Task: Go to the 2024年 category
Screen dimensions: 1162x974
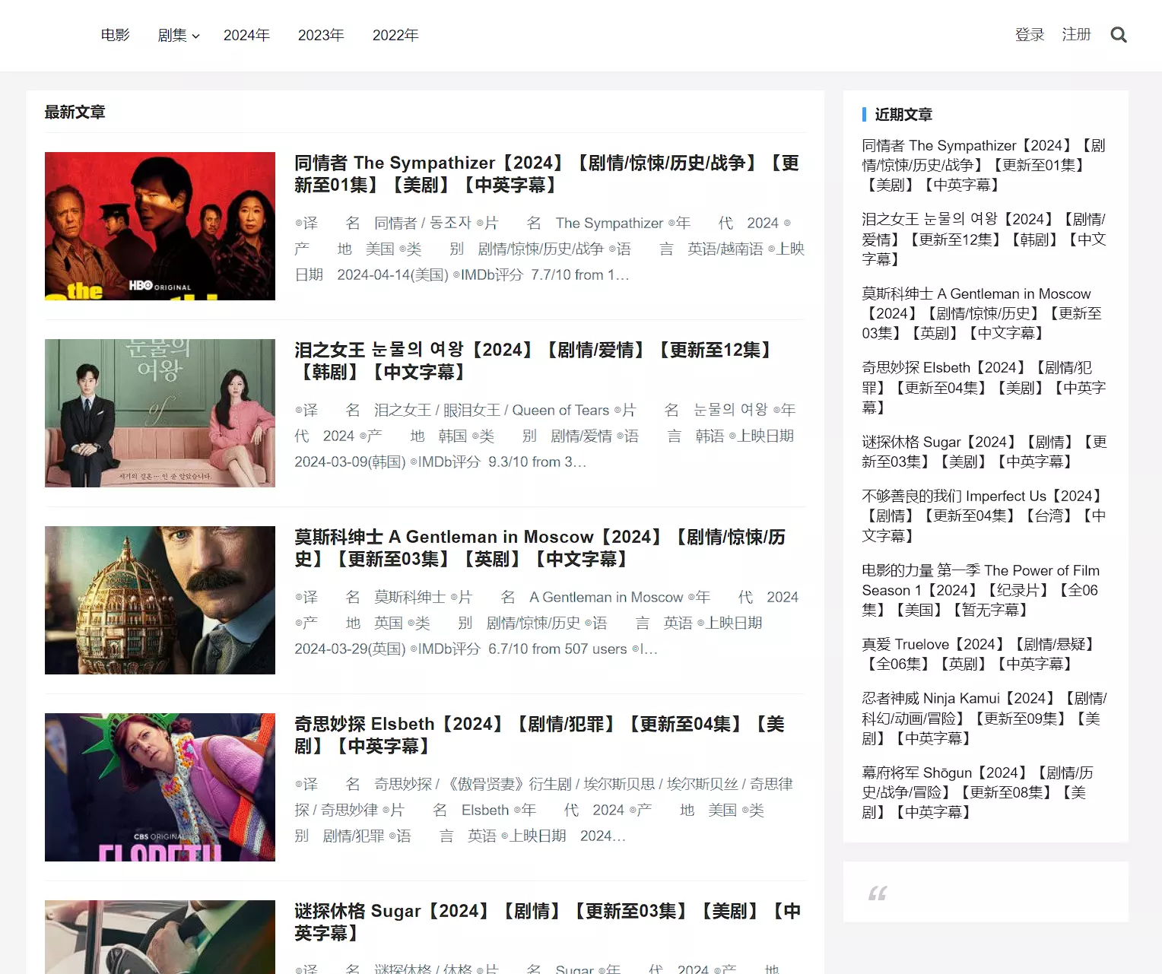Action: pyautogui.click(x=246, y=35)
